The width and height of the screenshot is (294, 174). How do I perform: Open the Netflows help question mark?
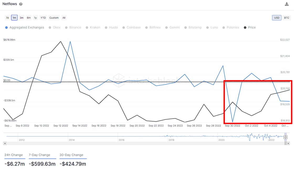(21, 4)
